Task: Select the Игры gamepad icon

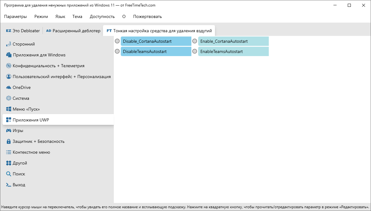Action: (x=8, y=130)
